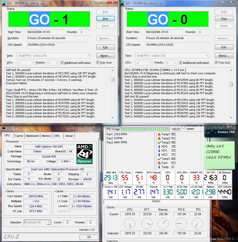This screenshot has height=242, width=238.
Task: Click OK in the CPU-Z window
Action: coord(89,237)
